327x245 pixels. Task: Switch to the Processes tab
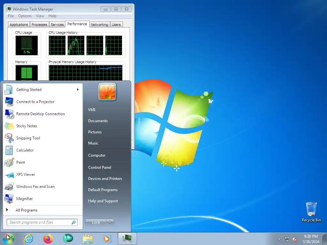[x=39, y=25]
